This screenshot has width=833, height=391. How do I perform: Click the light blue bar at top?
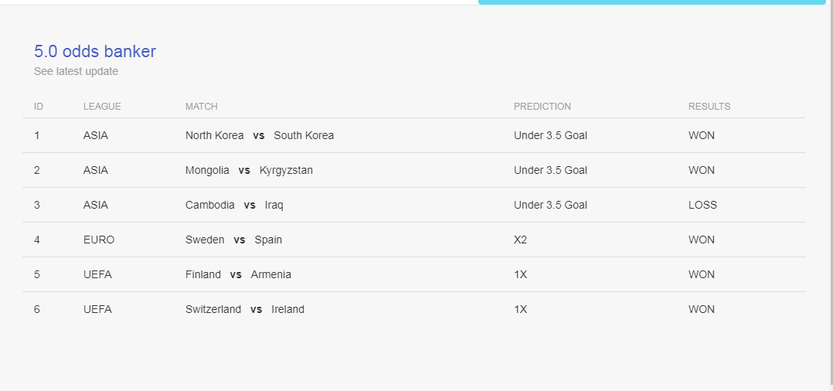(x=652, y=2)
